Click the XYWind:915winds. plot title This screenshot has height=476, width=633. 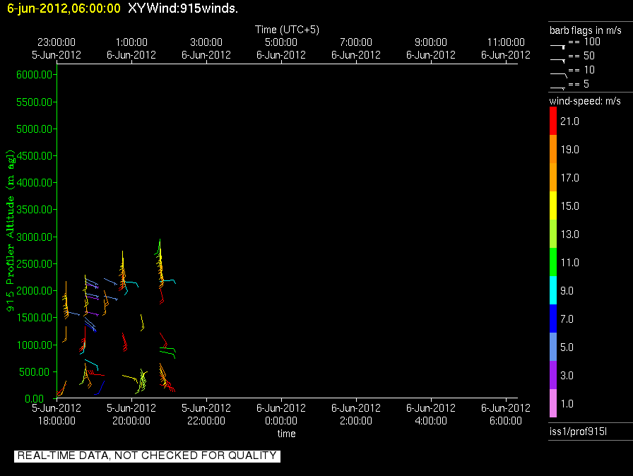[183, 8]
